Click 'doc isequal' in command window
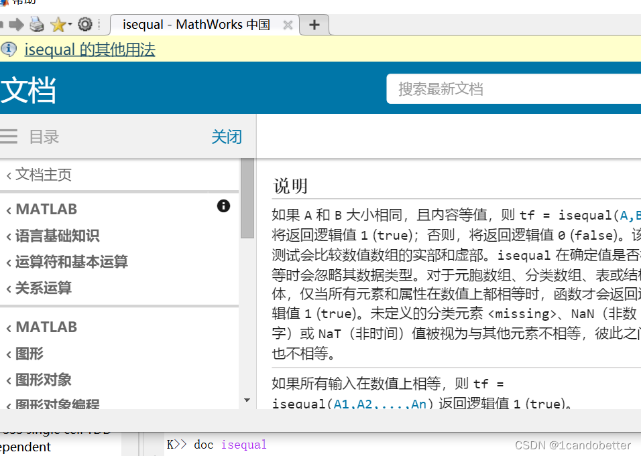This screenshot has width=641, height=456. click(230, 445)
